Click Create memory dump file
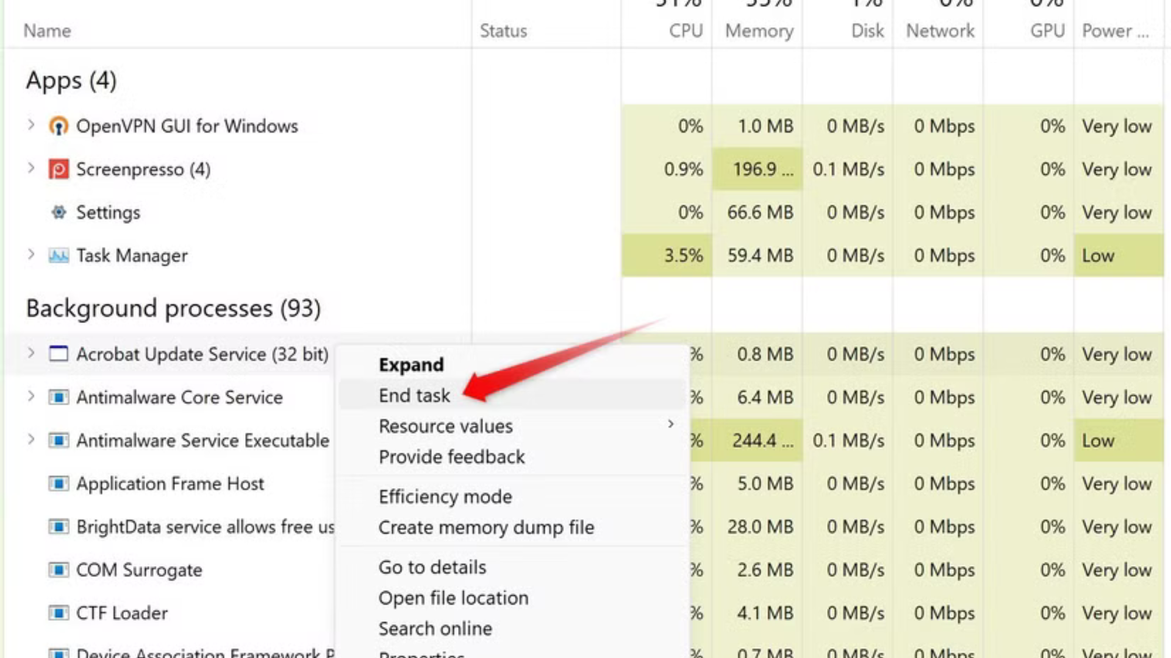This screenshot has height=658, width=1171. point(486,528)
